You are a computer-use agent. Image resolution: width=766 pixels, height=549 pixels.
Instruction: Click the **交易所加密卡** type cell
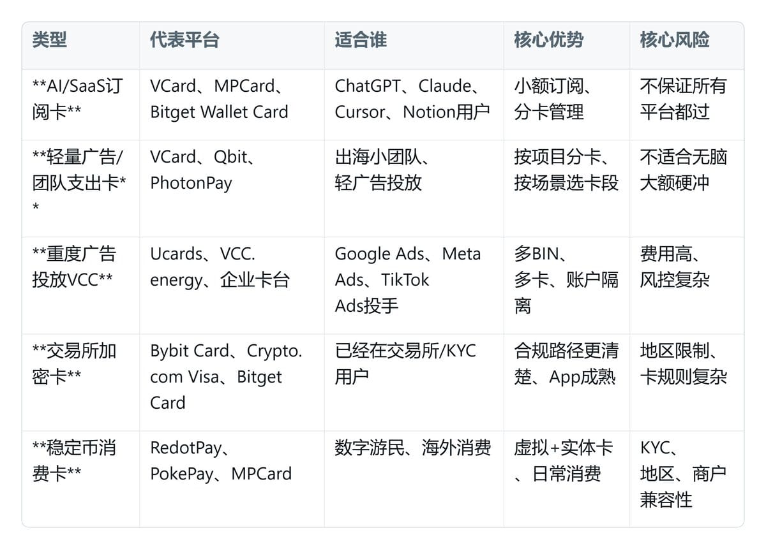click(80, 383)
